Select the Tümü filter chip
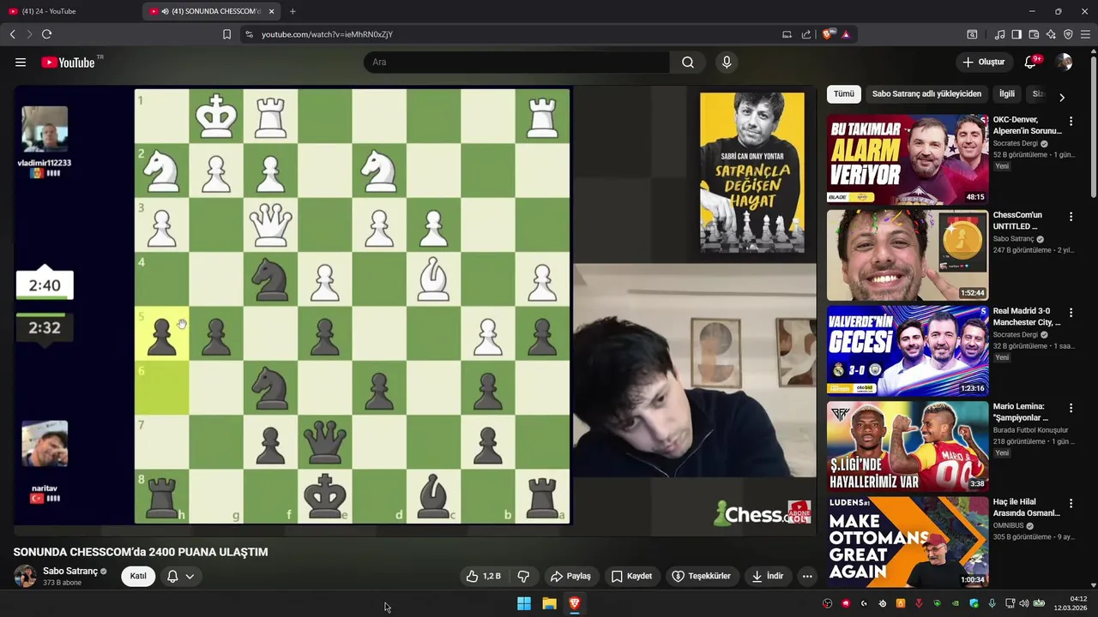This screenshot has width=1098, height=617. [844, 94]
